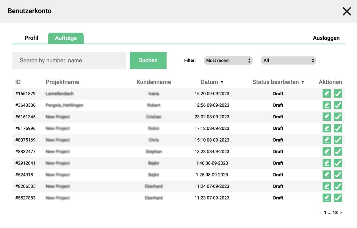Click date 13:28 08-09-2023
This screenshot has height=228, width=357.
[212, 152]
